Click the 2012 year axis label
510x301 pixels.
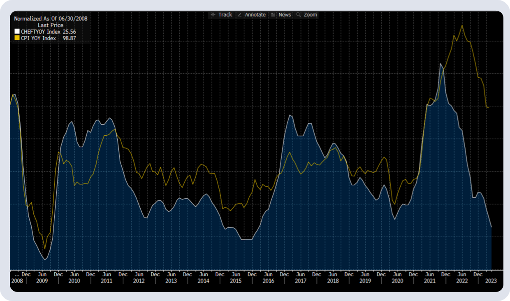pos(139,281)
